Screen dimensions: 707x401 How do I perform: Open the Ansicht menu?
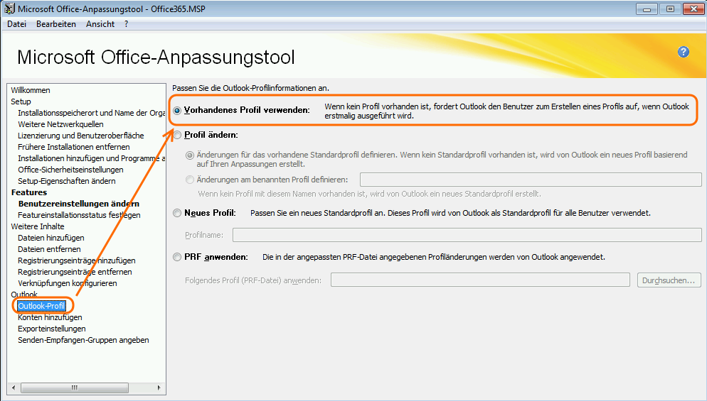tap(100, 23)
